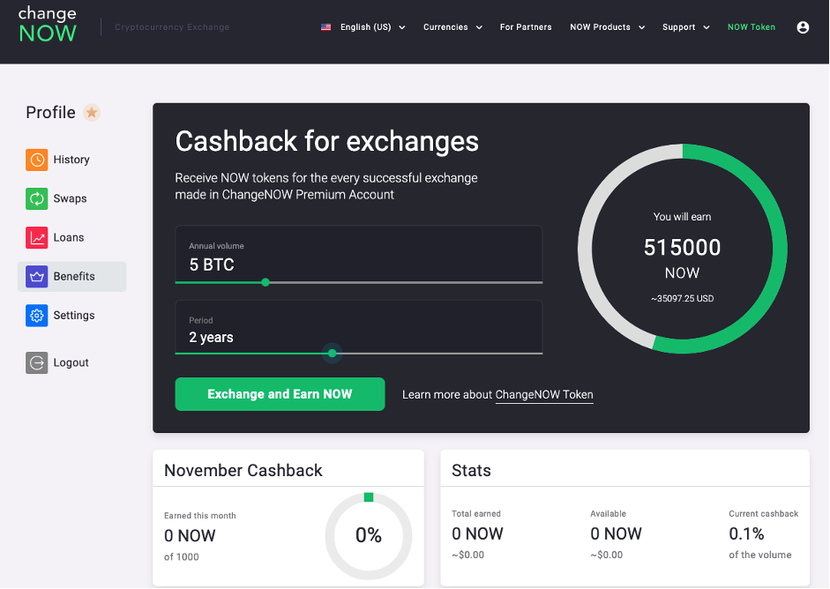The height and width of the screenshot is (589, 830).
Task: Click the changeNOW logo
Action: coord(48,25)
